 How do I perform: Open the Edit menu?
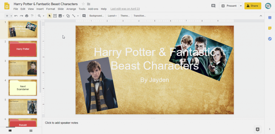point(23,9)
